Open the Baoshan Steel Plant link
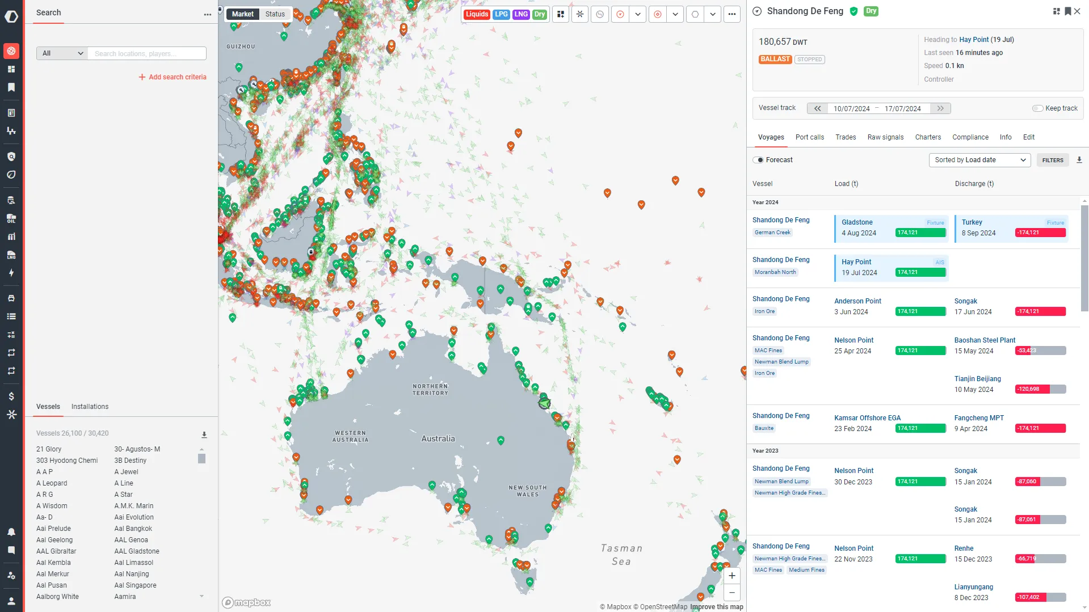This screenshot has width=1089, height=612. pos(985,340)
